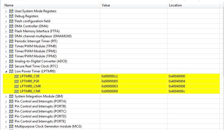This screenshot has width=224, height=130.
Task: Expand the Multipurpose Clock Generator node
Action: (6, 126)
